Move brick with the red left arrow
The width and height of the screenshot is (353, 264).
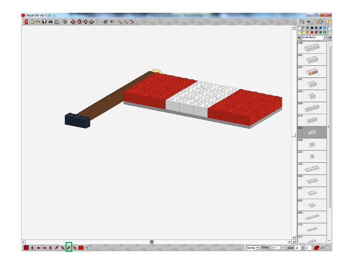[39, 248]
